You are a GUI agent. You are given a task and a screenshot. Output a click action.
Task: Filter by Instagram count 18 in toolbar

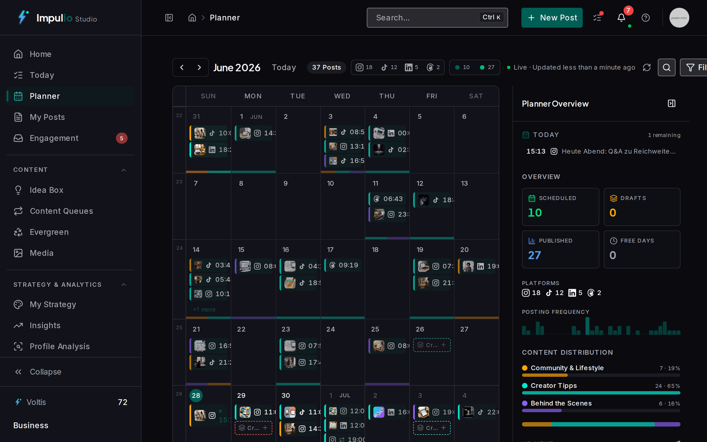364,67
